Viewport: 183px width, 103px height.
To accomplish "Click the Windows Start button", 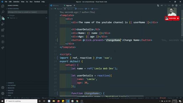I will [x=2, y=101].
